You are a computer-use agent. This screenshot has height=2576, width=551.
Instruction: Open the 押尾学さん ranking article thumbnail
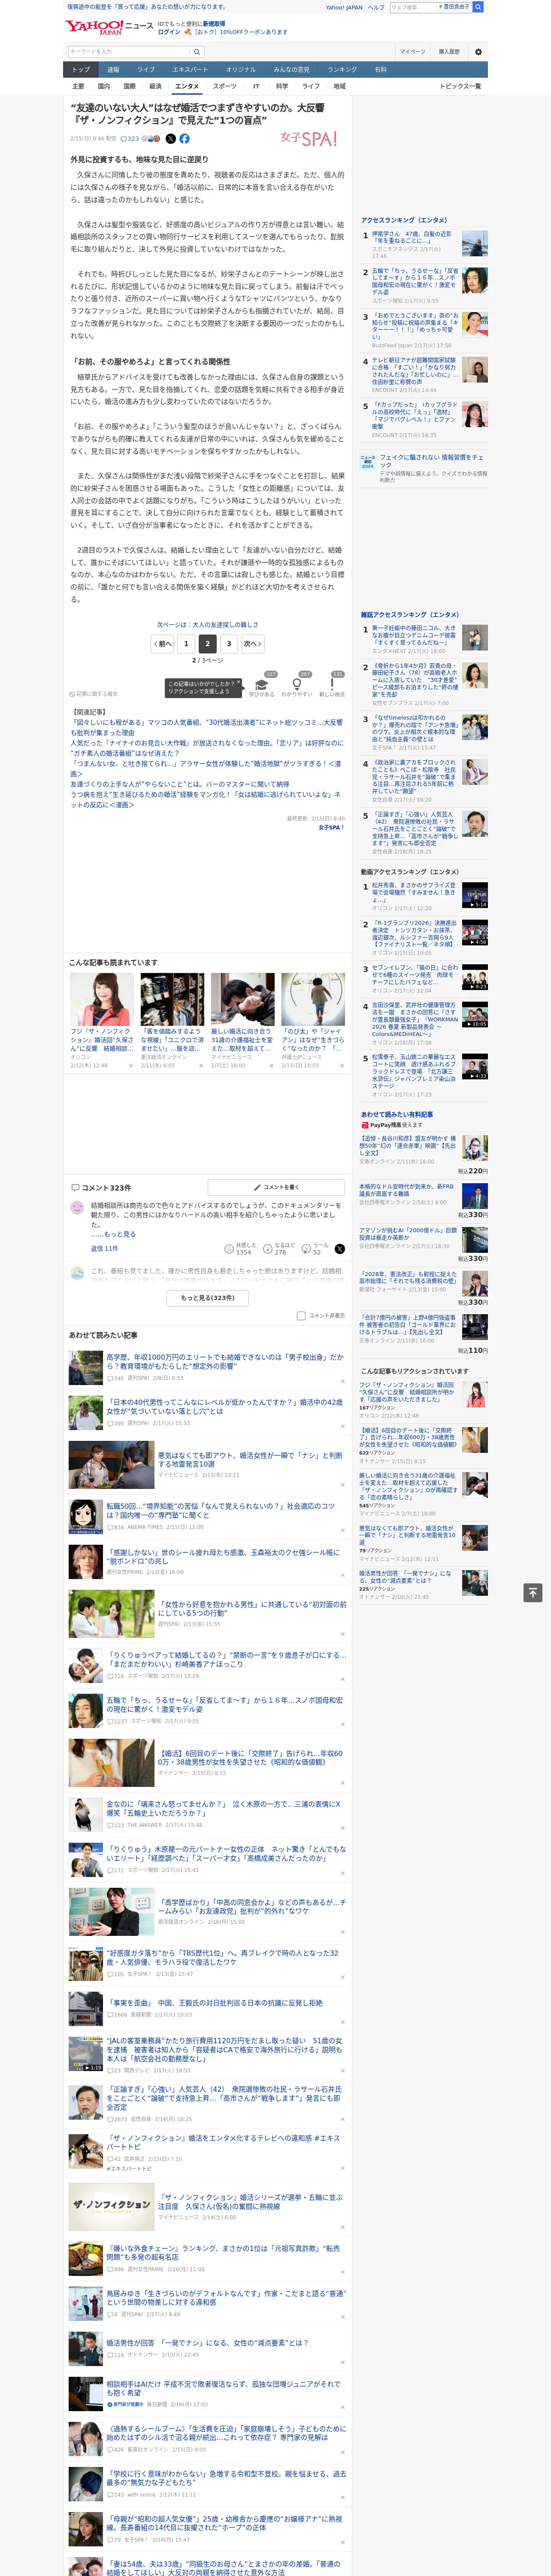click(475, 244)
